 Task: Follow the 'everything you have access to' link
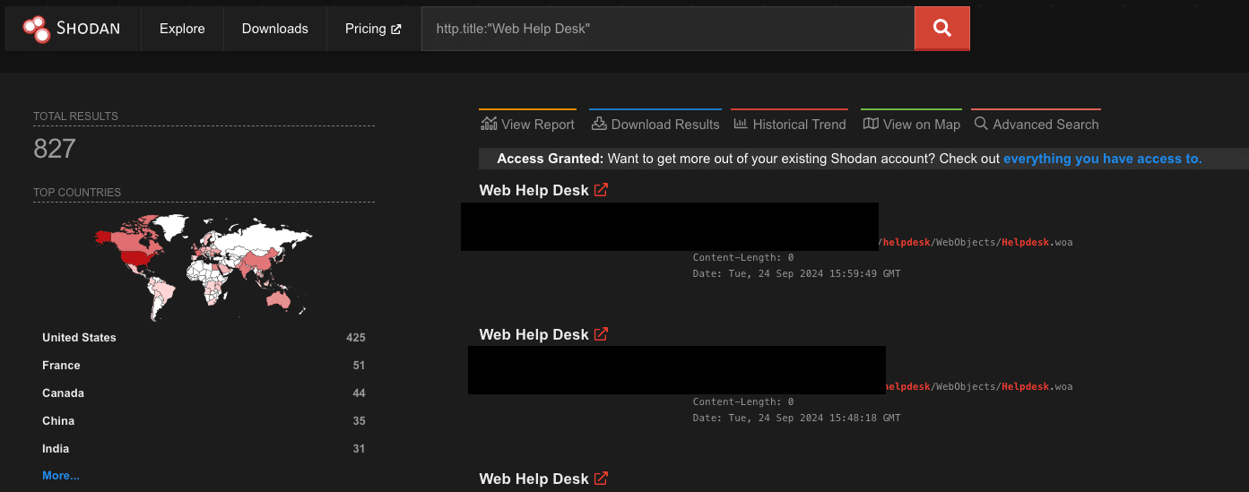(x=1102, y=159)
